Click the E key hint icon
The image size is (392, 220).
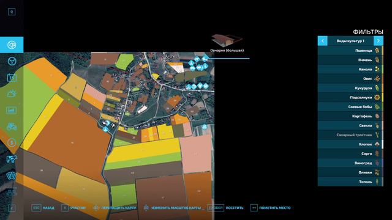[x=12, y=208]
